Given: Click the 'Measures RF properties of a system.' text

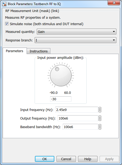Looking at the screenshot, I should (33, 17).
